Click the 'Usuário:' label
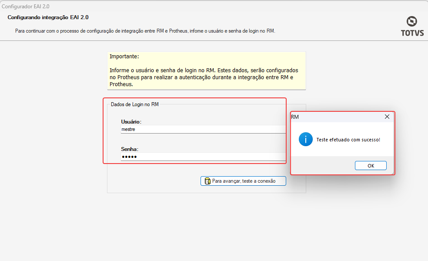Screen dimensions: 428x261 click(131, 122)
